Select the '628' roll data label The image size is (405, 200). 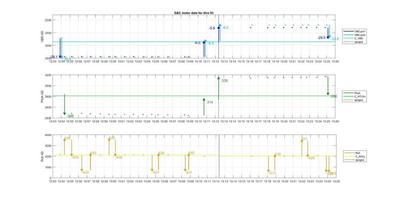point(161,153)
